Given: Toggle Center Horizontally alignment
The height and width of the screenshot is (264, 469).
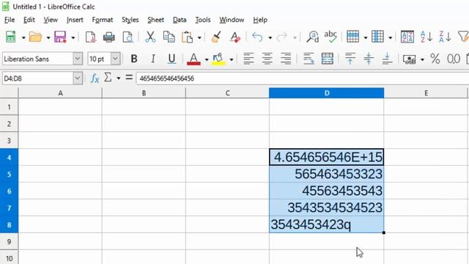Looking at the screenshot, I should [x=267, y=59].
